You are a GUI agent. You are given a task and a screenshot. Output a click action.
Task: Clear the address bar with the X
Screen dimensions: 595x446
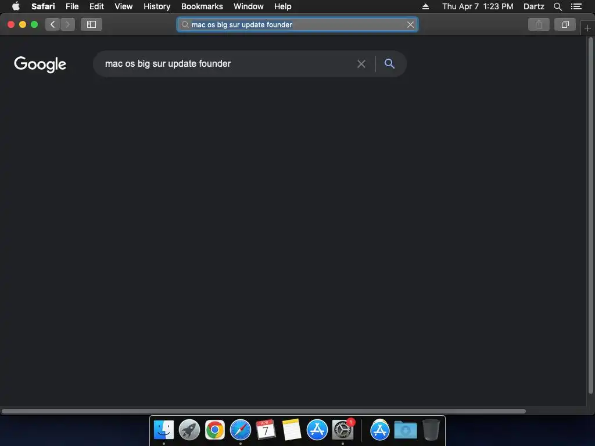(x=410, y=24)
